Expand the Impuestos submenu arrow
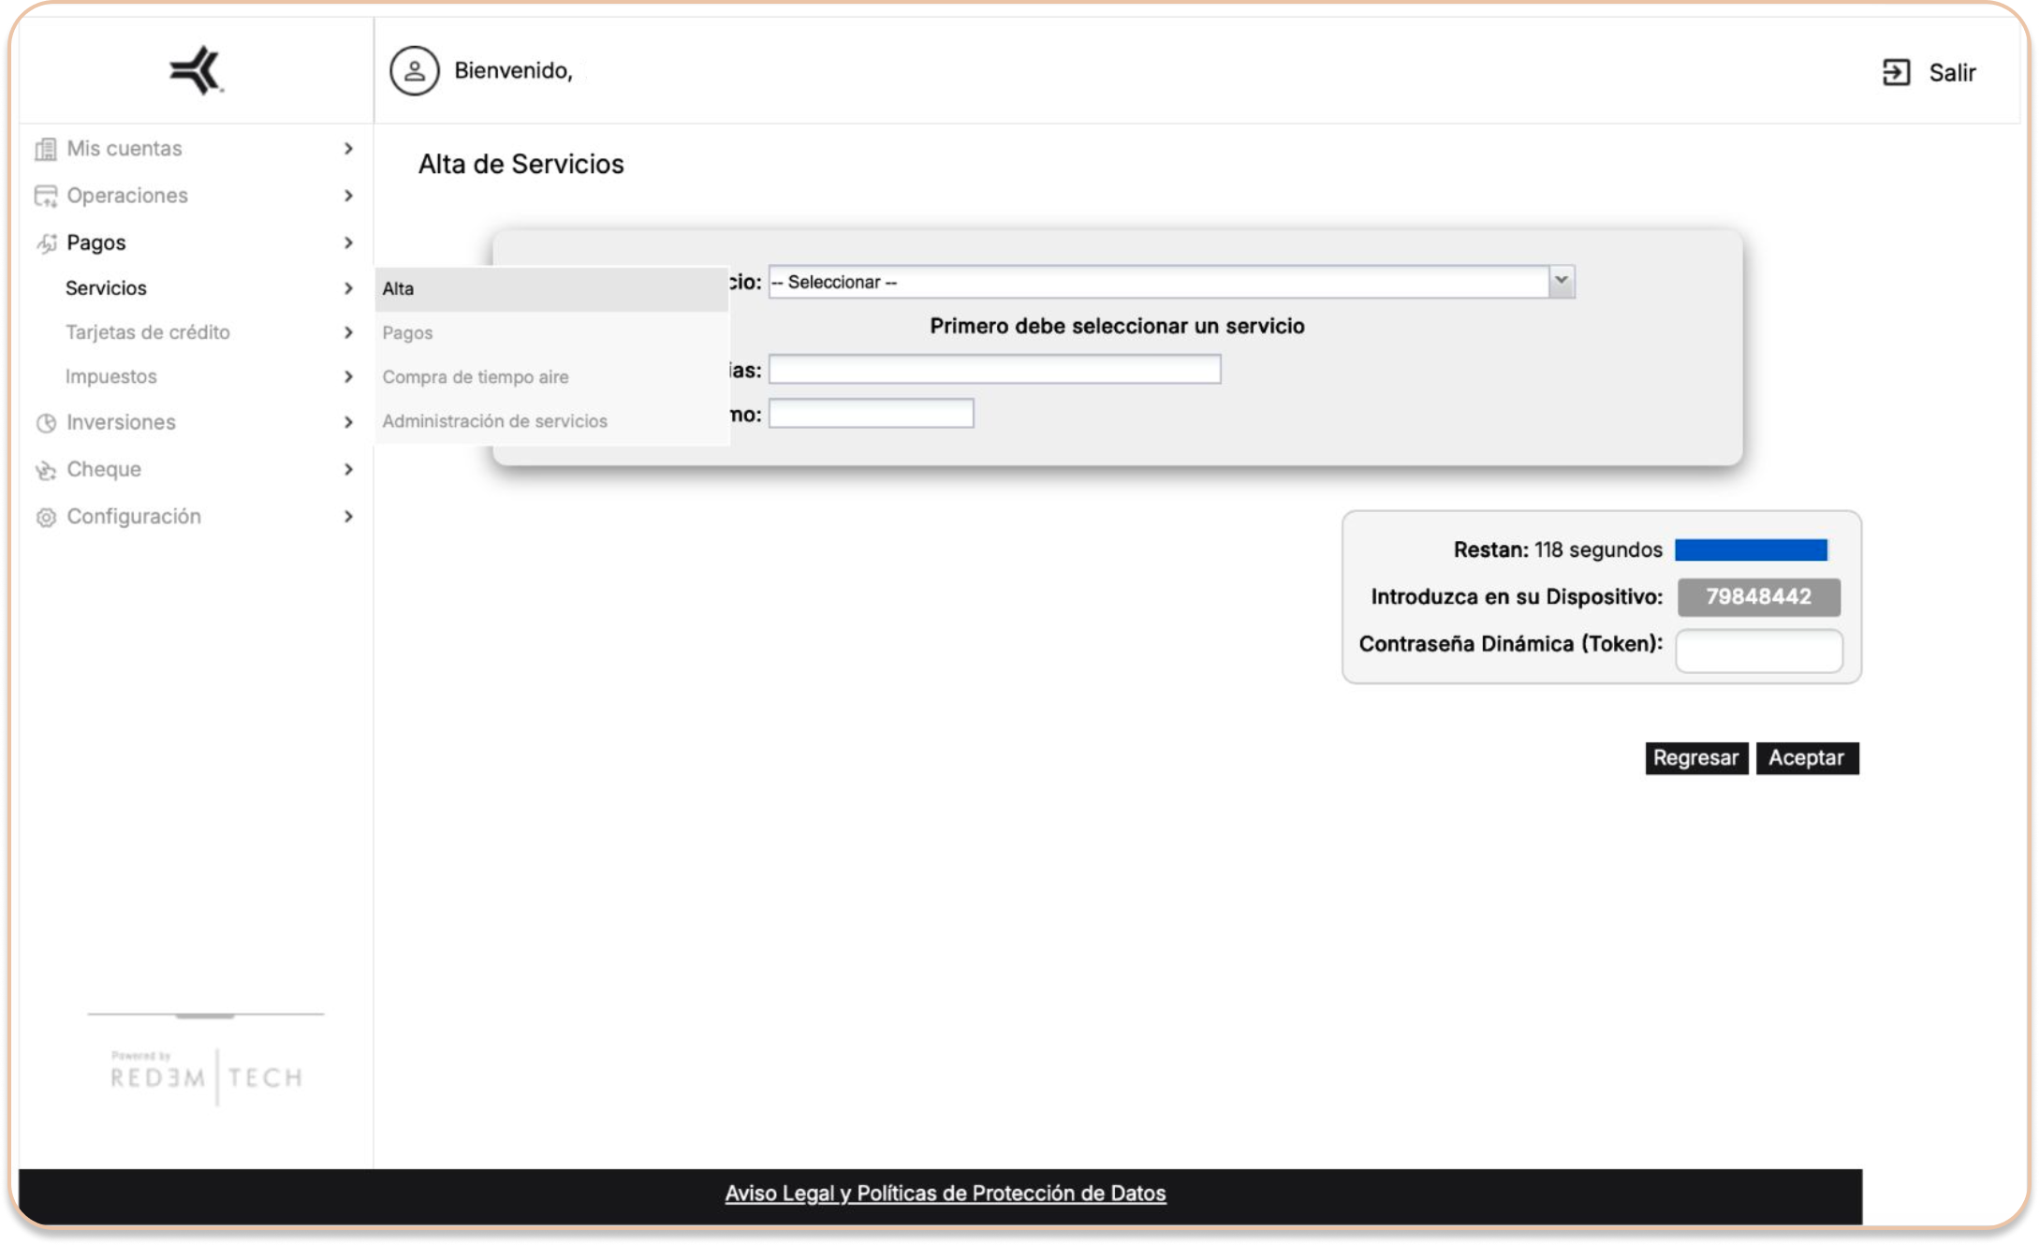Viewport: 2039px width, 1245px height. click(348, 376)
